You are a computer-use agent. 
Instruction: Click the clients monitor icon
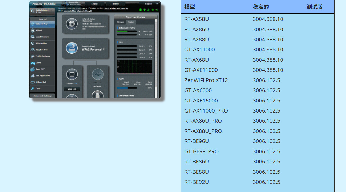[x=72, y=74]
